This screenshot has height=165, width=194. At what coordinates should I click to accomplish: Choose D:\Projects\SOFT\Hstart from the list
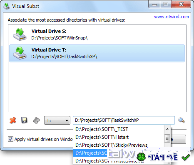tap(119, 137)
